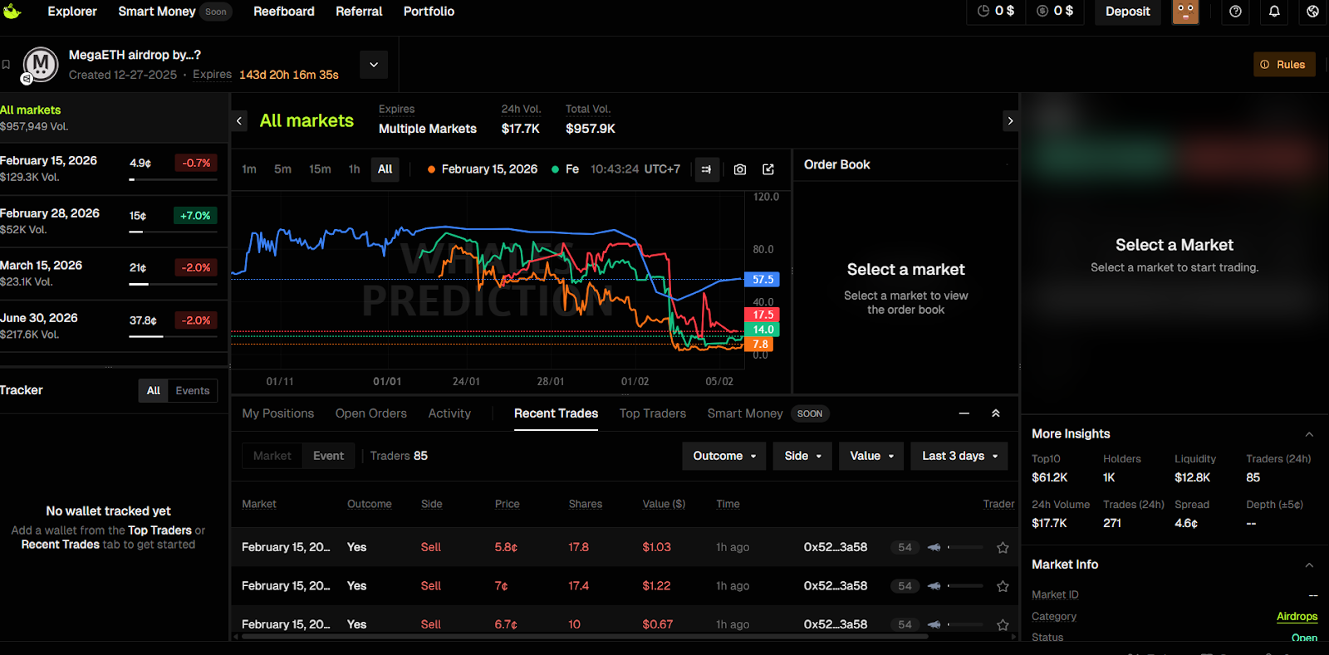Click the chart screenshot camera icon
Image resolution: width=1329 pixels, height=655 pixels.
point(739,169)
